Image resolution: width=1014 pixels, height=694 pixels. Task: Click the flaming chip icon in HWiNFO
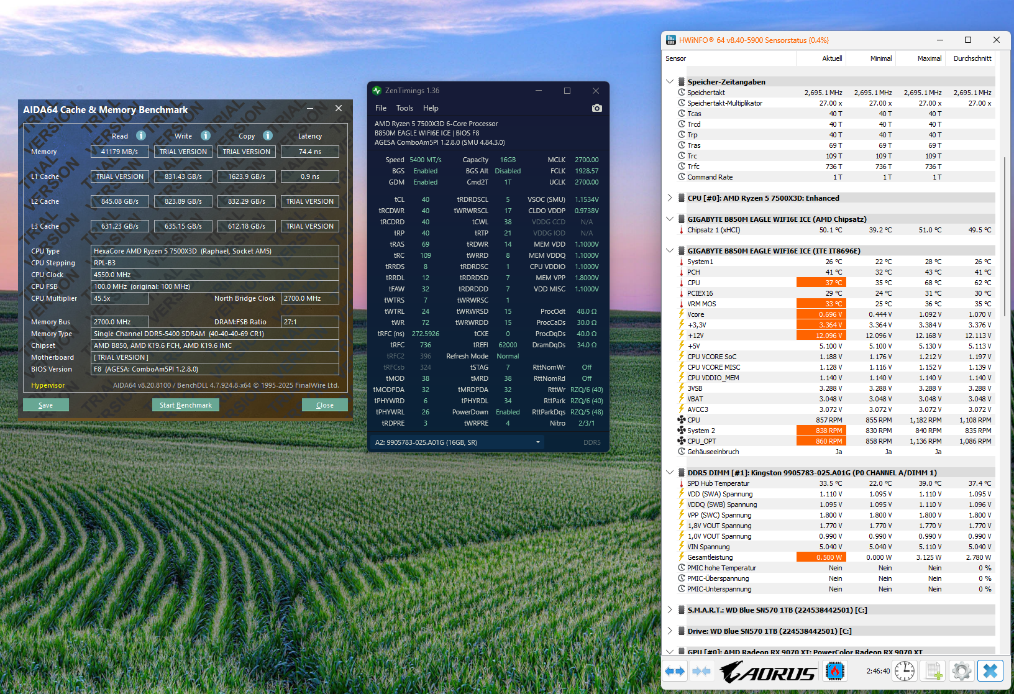point(835,671)
